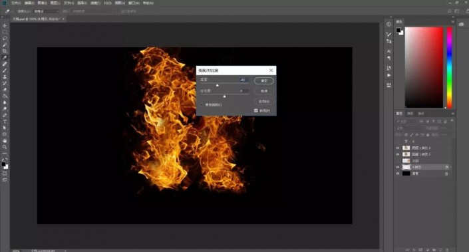Viewport: 469px width, 252px height.
Task: Expand effects arrow on k 拷贝 layer
Action: pos(451,167)
